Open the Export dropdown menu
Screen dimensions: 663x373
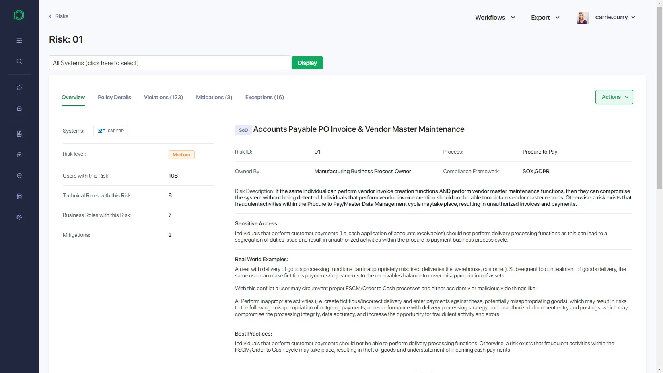pos(545,18)
